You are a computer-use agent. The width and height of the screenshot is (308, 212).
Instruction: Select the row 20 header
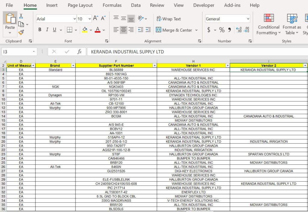point(3,142)
